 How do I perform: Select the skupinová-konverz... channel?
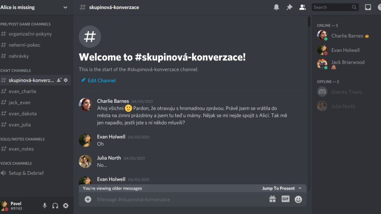(x=35, y=81)
